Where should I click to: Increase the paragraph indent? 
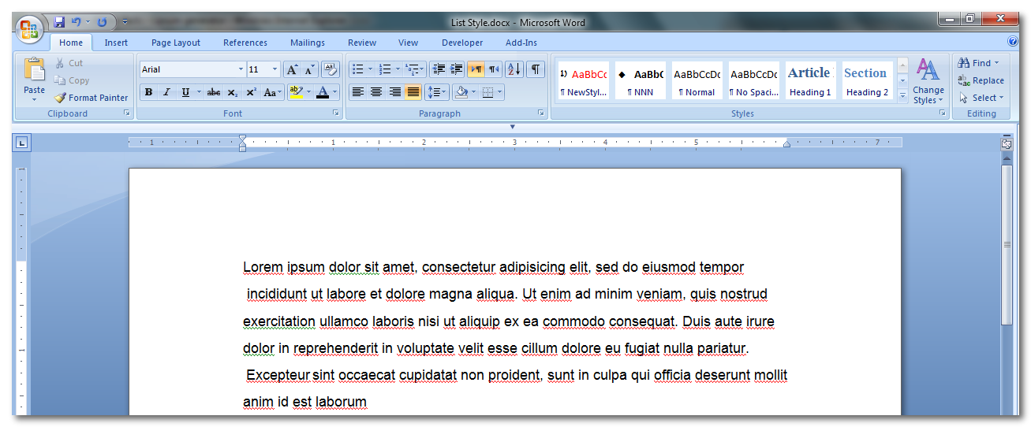457,69
